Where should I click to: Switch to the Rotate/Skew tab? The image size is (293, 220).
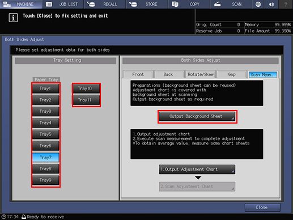tap(201, 74)
